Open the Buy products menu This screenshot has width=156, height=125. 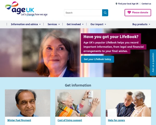coord(141,24)
